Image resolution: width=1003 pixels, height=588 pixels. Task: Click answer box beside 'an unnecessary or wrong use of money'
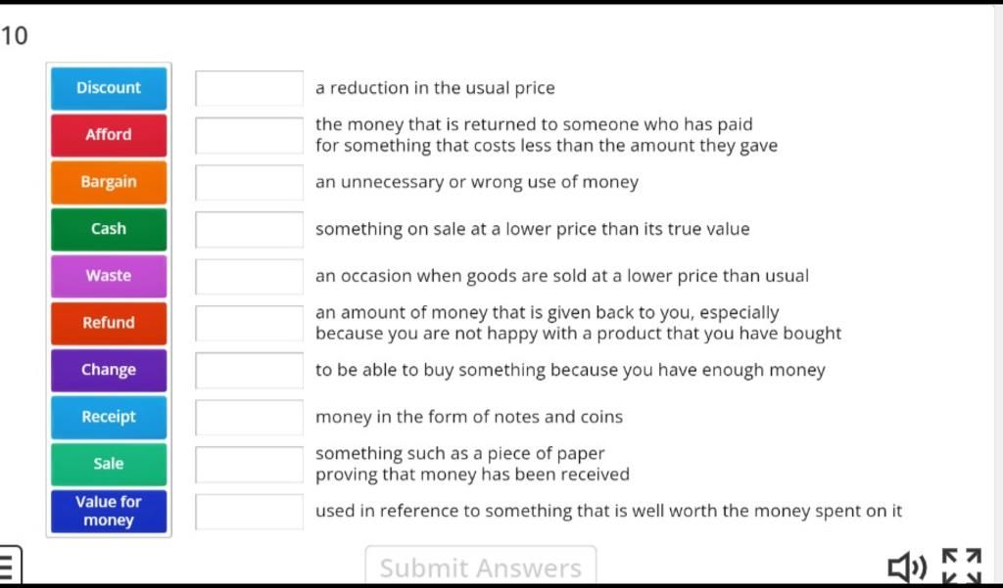250,182
